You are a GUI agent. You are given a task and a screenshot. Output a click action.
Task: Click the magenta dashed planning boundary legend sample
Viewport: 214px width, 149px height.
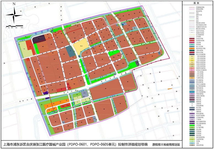click(x=192, y=9)
